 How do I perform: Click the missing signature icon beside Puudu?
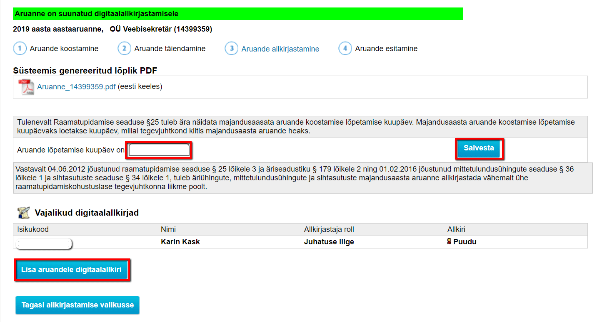click(450, 242)
